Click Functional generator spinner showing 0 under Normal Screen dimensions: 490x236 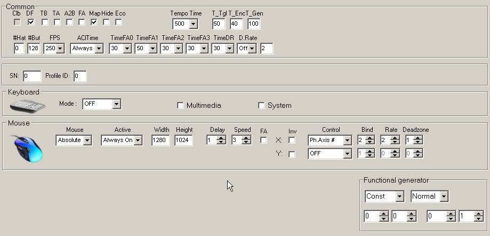click(x=441, y=216)
